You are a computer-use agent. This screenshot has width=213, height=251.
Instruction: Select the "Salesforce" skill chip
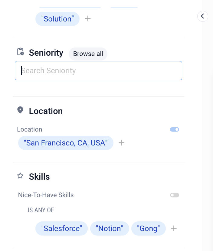tap(61, 228)
